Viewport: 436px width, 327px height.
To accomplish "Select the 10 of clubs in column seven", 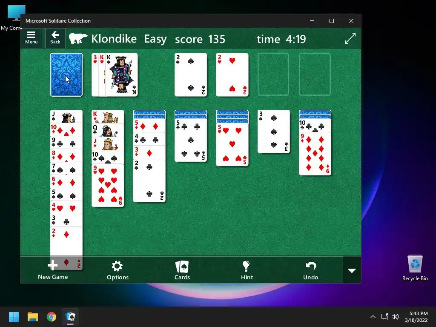I will (315, 126).
